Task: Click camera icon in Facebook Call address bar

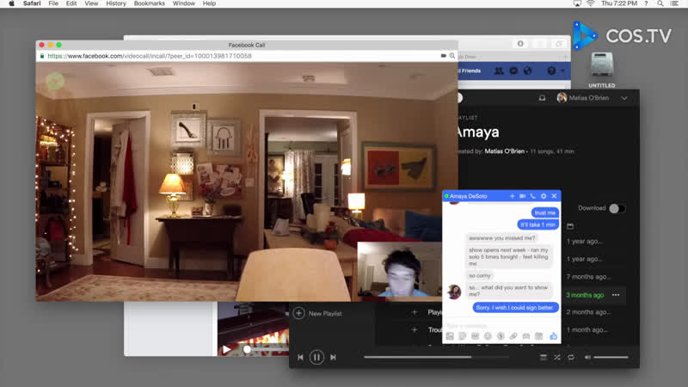Action: click(444, 56)
